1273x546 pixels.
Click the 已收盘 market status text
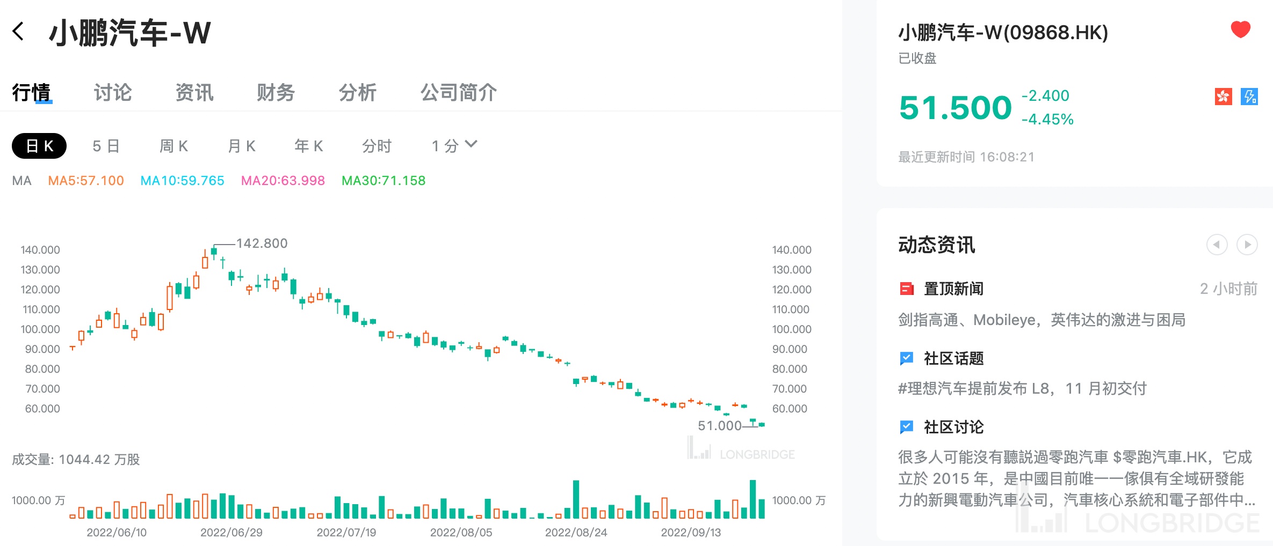click(917, 58)
